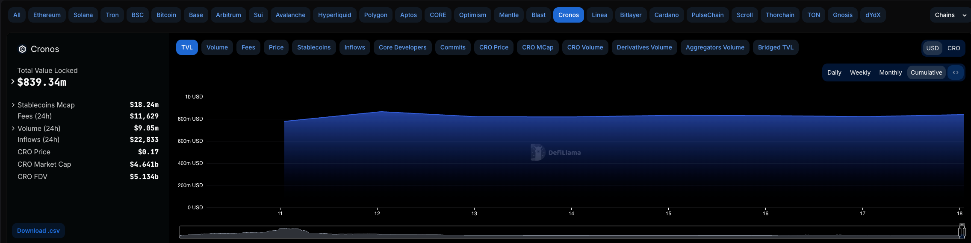Viewport: 971px width, 243px height.
Task: Open the Hyperliquid chain tab
Action: (x=335, y=15)
